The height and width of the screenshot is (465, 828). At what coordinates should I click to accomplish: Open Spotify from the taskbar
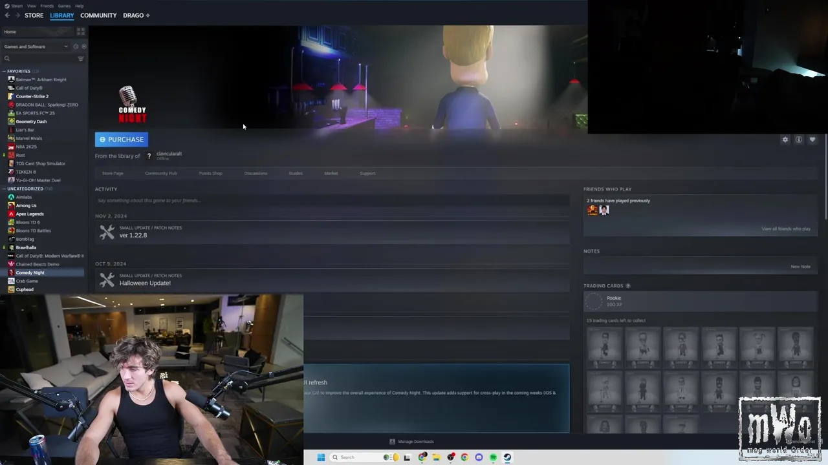pyautogui.click(x=493, y=457)
